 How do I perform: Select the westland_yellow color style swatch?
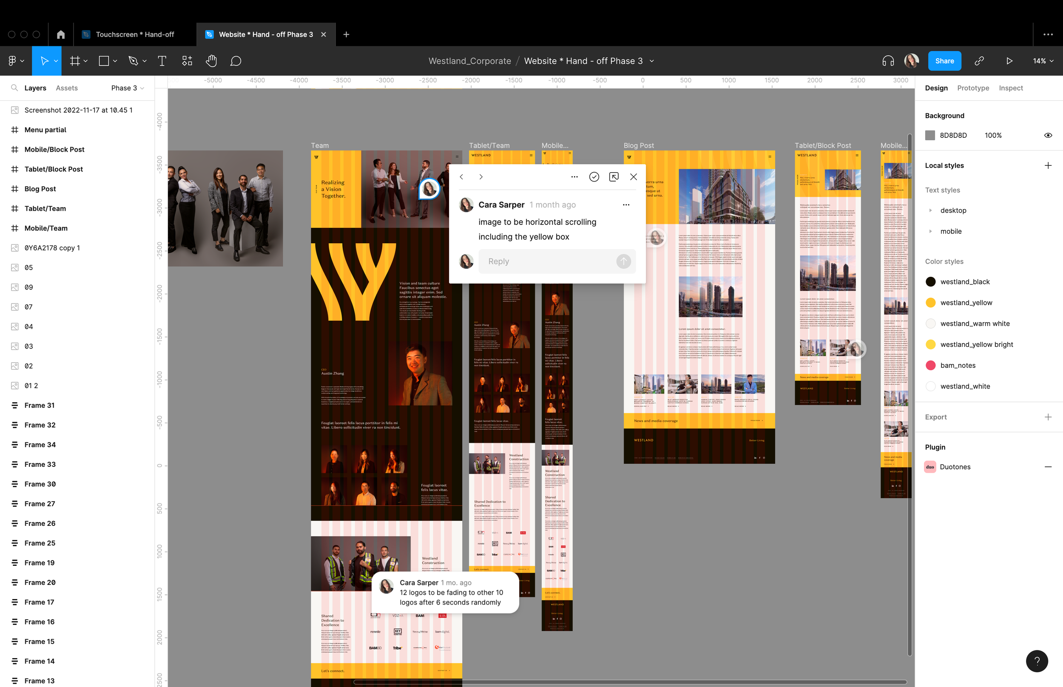(930, 302)
